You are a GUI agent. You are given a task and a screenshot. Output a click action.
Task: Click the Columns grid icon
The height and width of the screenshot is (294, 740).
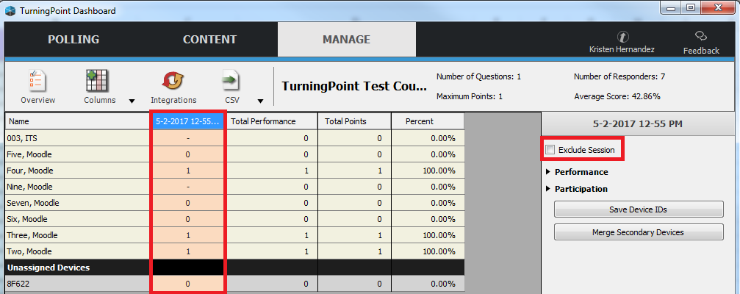point(97,81)
